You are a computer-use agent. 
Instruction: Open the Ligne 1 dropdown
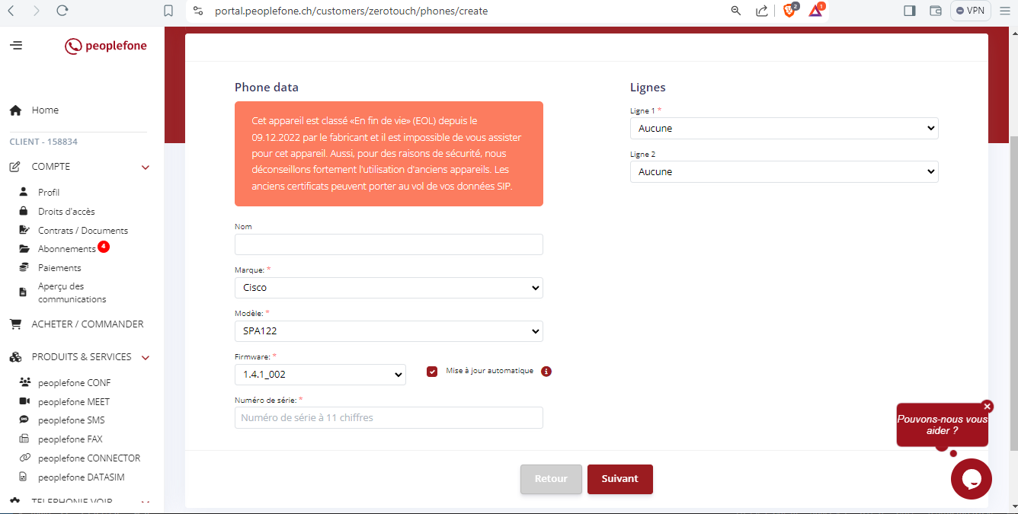[x=784, y=129]
